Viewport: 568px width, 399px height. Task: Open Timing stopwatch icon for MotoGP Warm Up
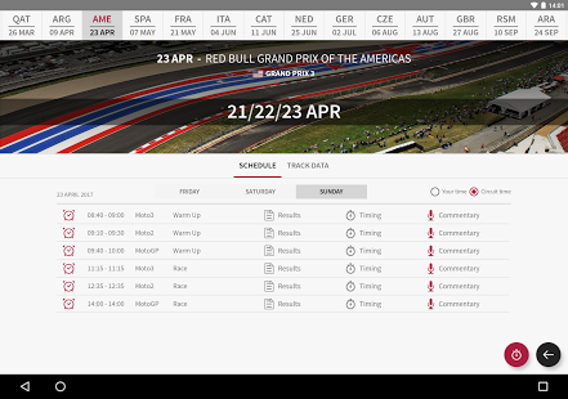click(x=350, y=250)
